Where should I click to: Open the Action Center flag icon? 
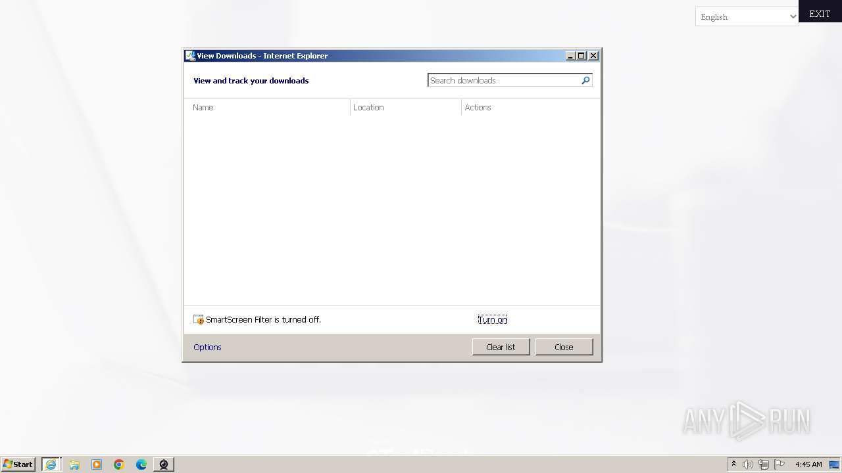click(780, 464)
